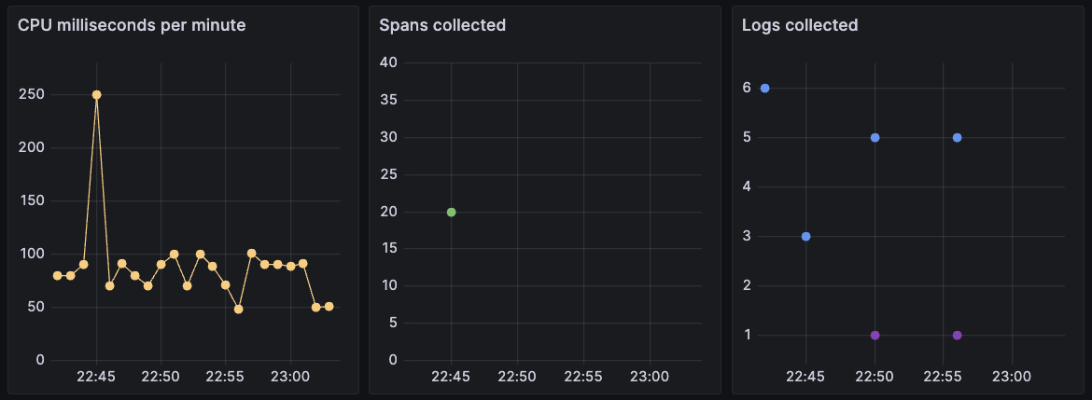Viewport: 1092px width, 400px height.
Task: Select the last CPU data point on the right
Action: pos(329,307)
